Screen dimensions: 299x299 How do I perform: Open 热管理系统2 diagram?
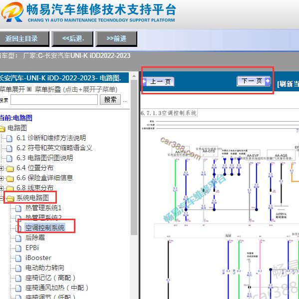43,218
